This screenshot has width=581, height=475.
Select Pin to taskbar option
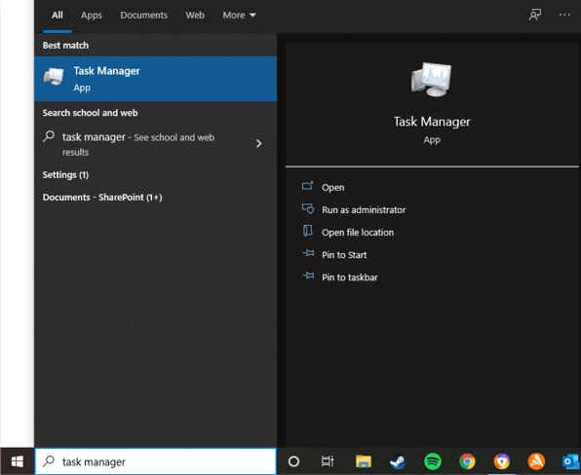pos(340,277)
